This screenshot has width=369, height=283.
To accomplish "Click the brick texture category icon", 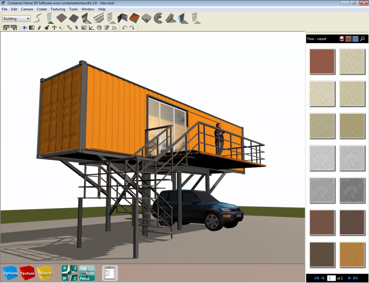I will click(348, 39).
